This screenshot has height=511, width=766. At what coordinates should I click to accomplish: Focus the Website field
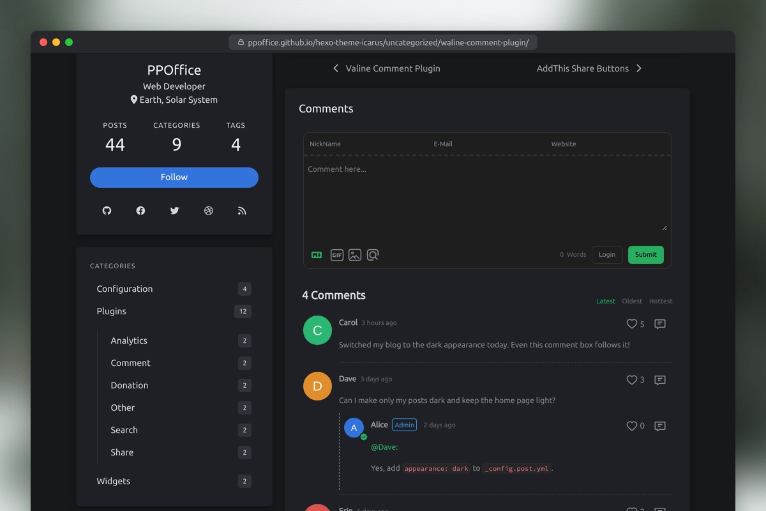[608, 144]
